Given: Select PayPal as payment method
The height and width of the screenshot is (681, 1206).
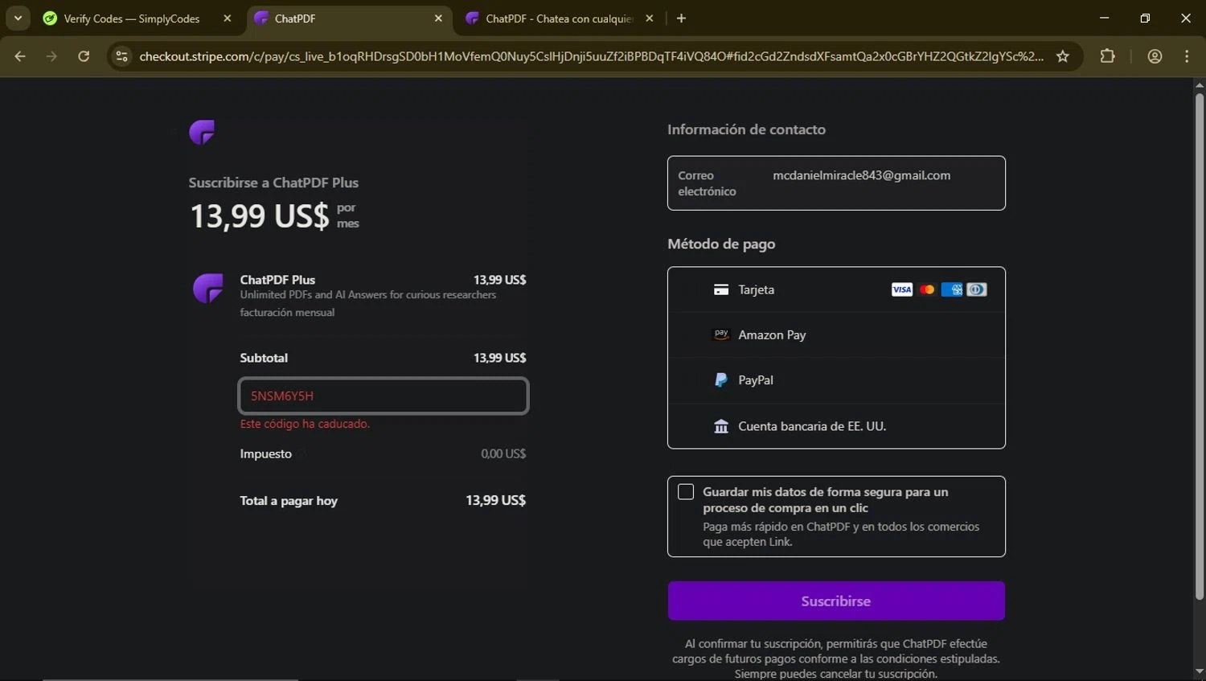Looking at the screenshot, I should coord(756,380).
